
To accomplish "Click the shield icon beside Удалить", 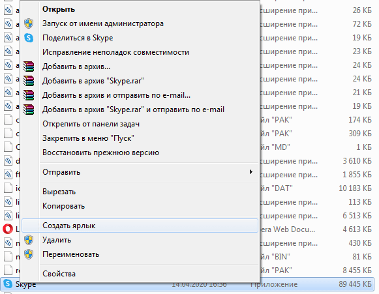I will [x=29, y=240].
